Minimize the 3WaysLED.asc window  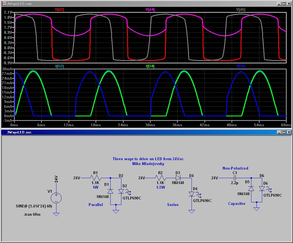click(x=279, y=132)
